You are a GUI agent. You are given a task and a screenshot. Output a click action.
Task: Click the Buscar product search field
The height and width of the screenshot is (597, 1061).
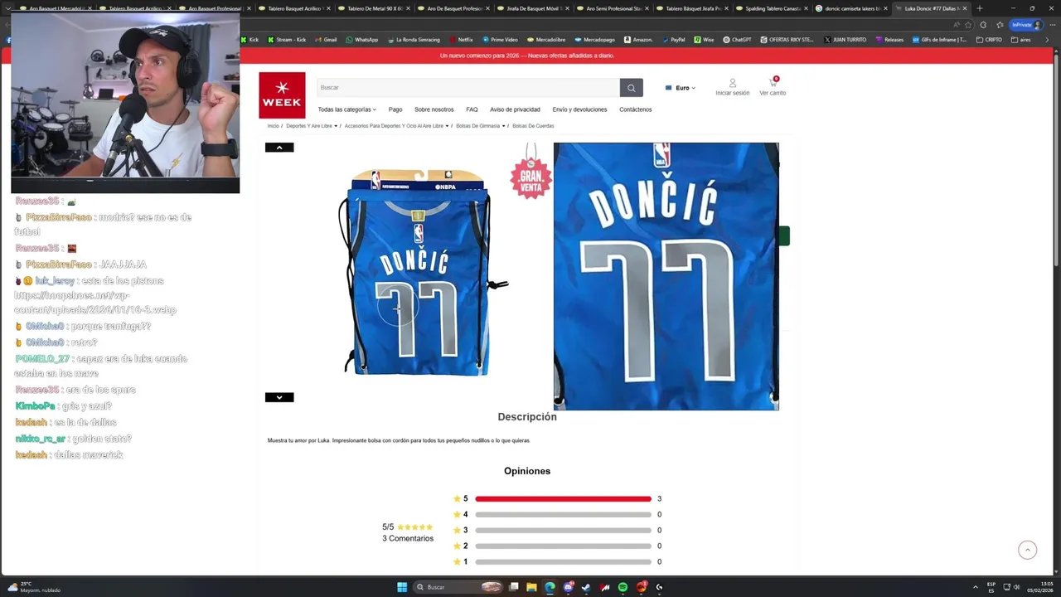468,88
